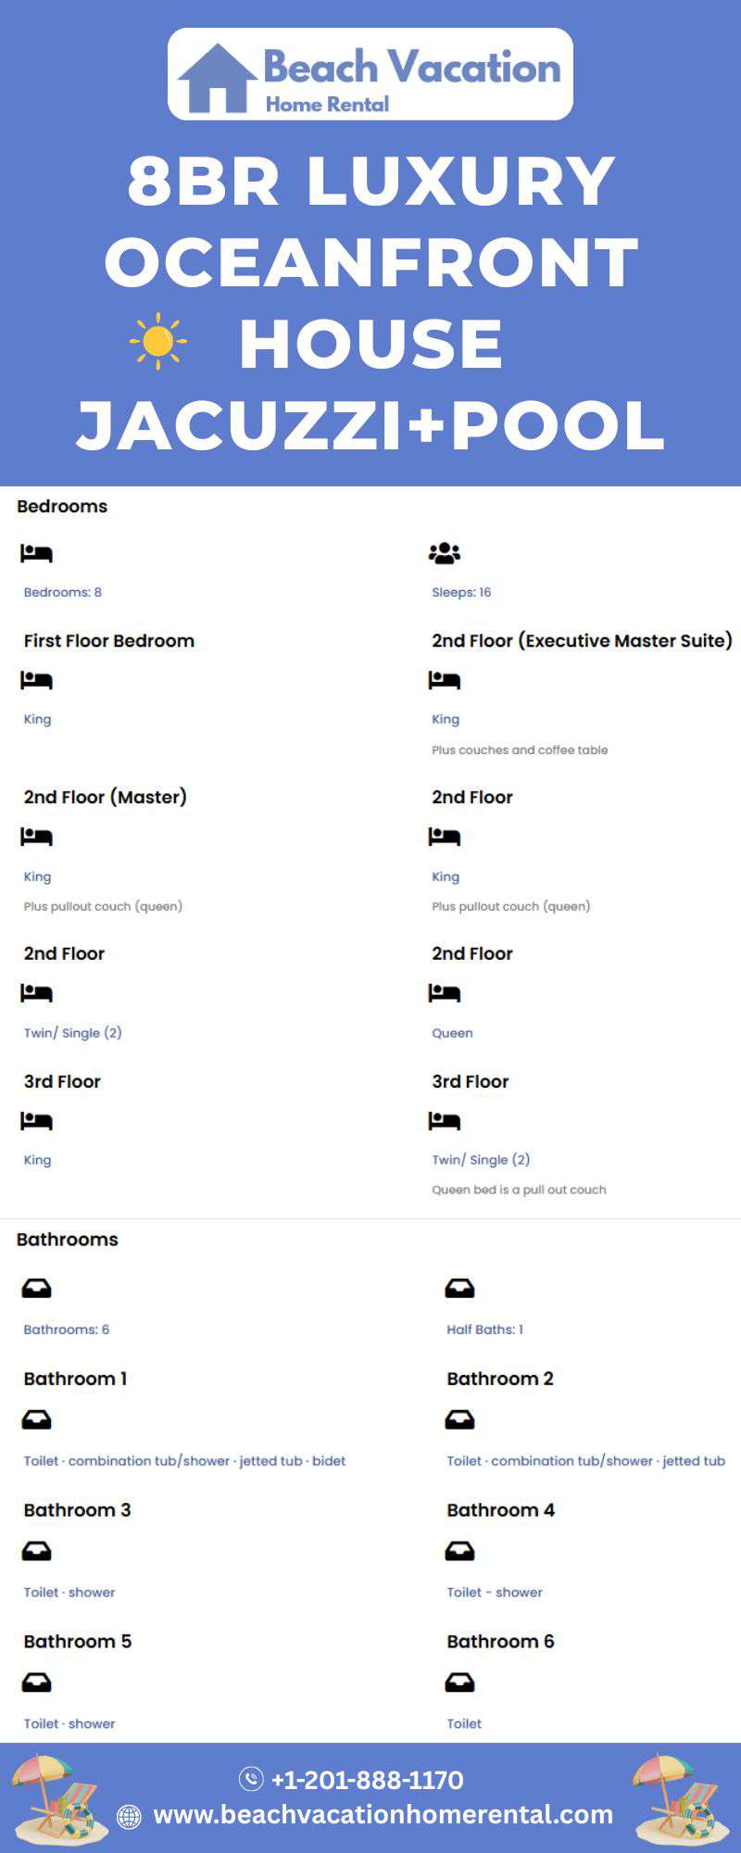Click bed icon under 2nd Floor (Master)

click(x=36, y=838)
